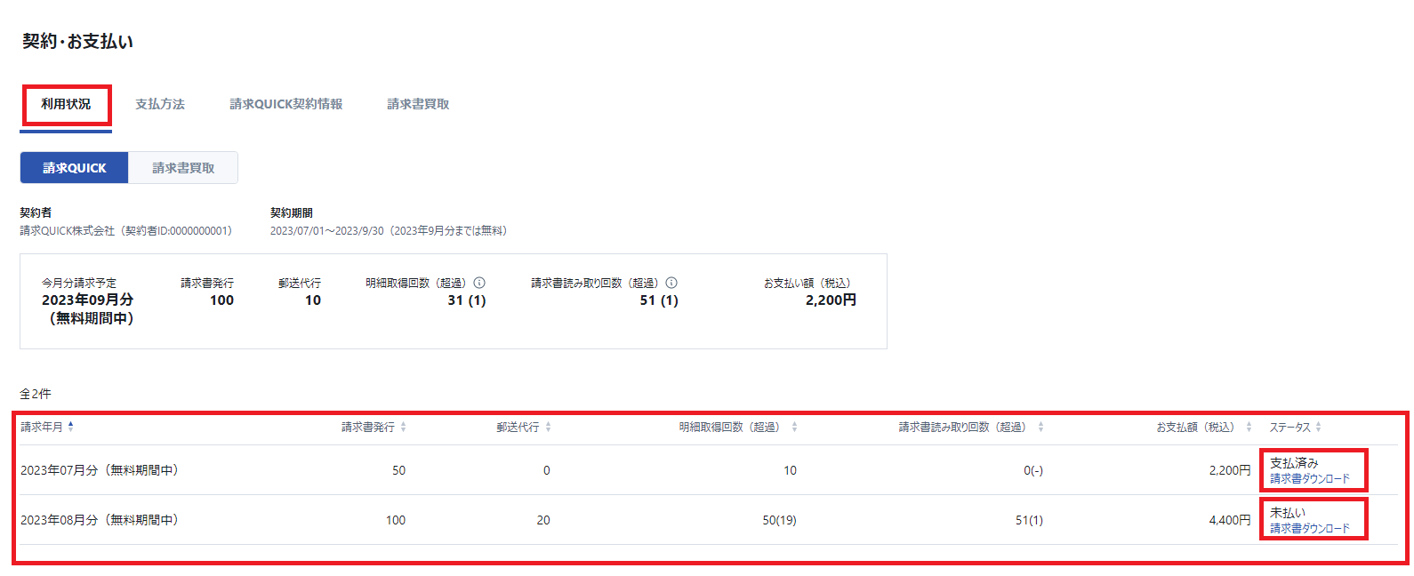Screen dimensions: 1414x576
Task: Click the 4,400円 payment amount
Action: click(1230, 520)
